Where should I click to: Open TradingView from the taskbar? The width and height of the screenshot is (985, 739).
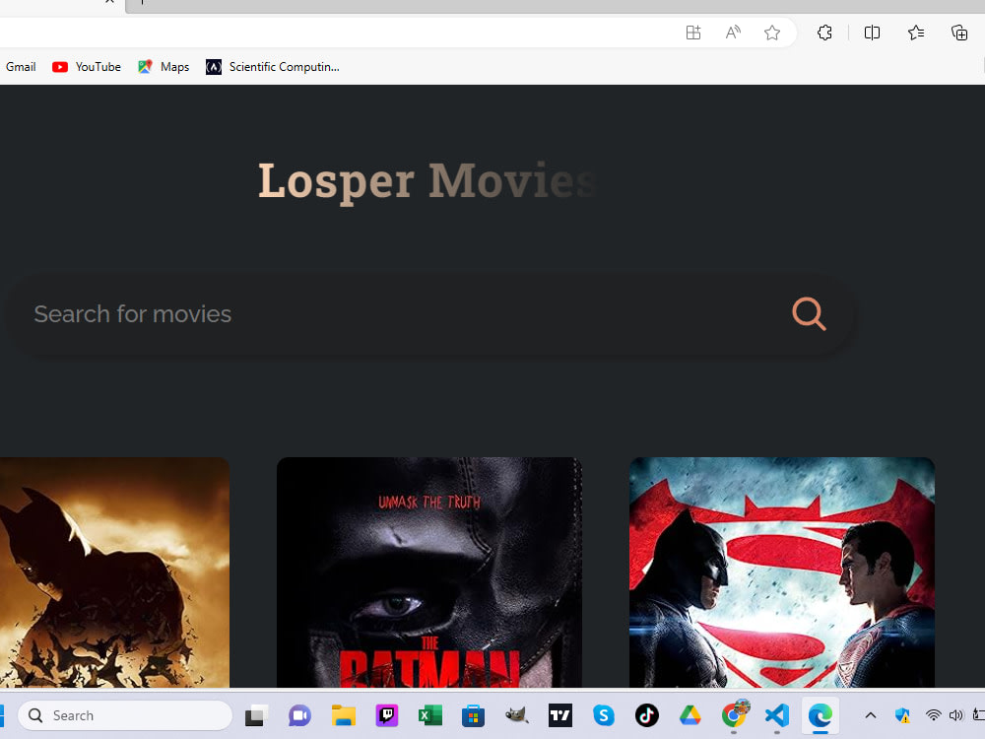560,715
